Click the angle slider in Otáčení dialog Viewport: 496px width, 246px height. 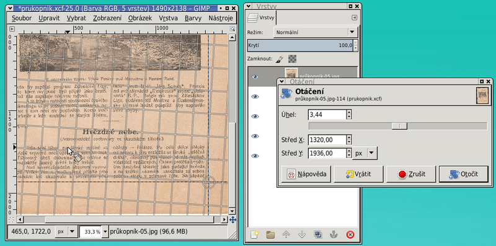(x=398, y=126)
